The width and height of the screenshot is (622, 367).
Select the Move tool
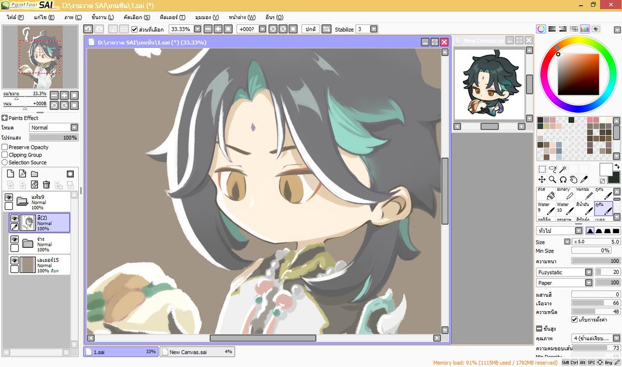(x=542, y=179)
